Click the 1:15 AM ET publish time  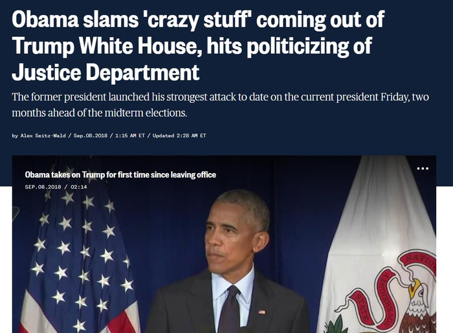[x=129, y=135]
